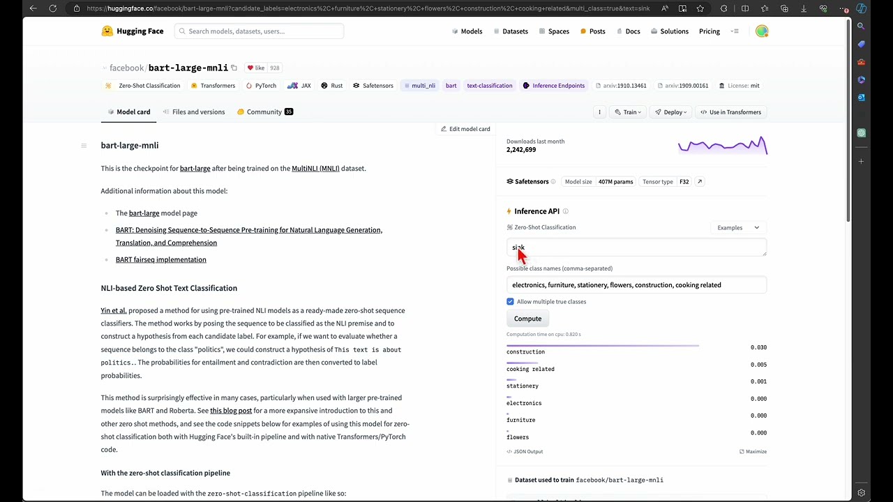Open the read aloud icon in address bar

(665, 8)
